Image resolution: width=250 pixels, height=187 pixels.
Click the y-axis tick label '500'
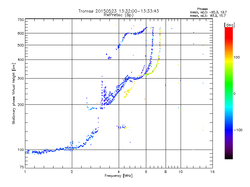click(21, 45)
